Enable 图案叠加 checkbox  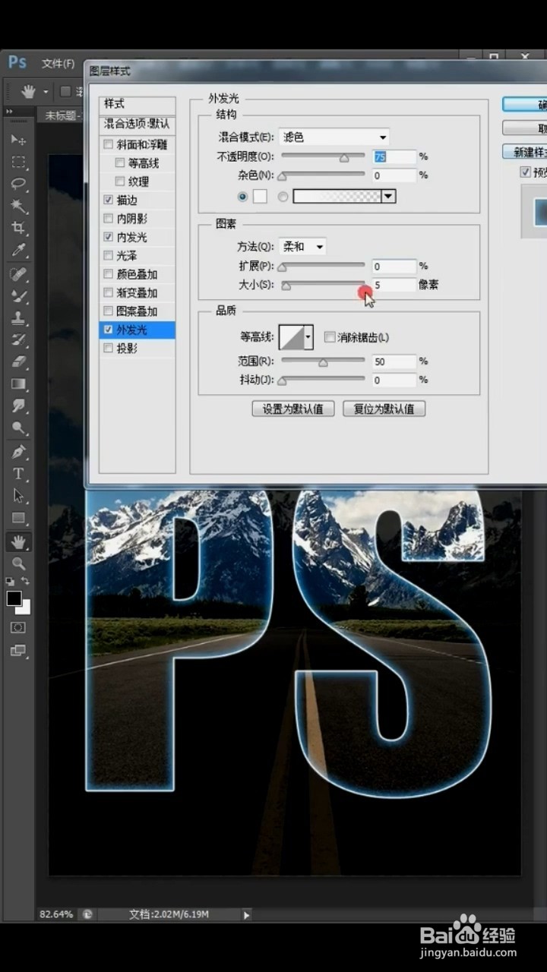[109, 311]
